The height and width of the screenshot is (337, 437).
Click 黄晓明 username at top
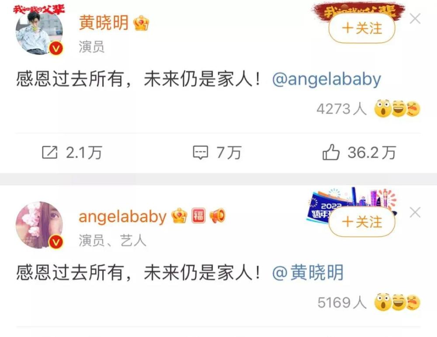coord(104,23)
